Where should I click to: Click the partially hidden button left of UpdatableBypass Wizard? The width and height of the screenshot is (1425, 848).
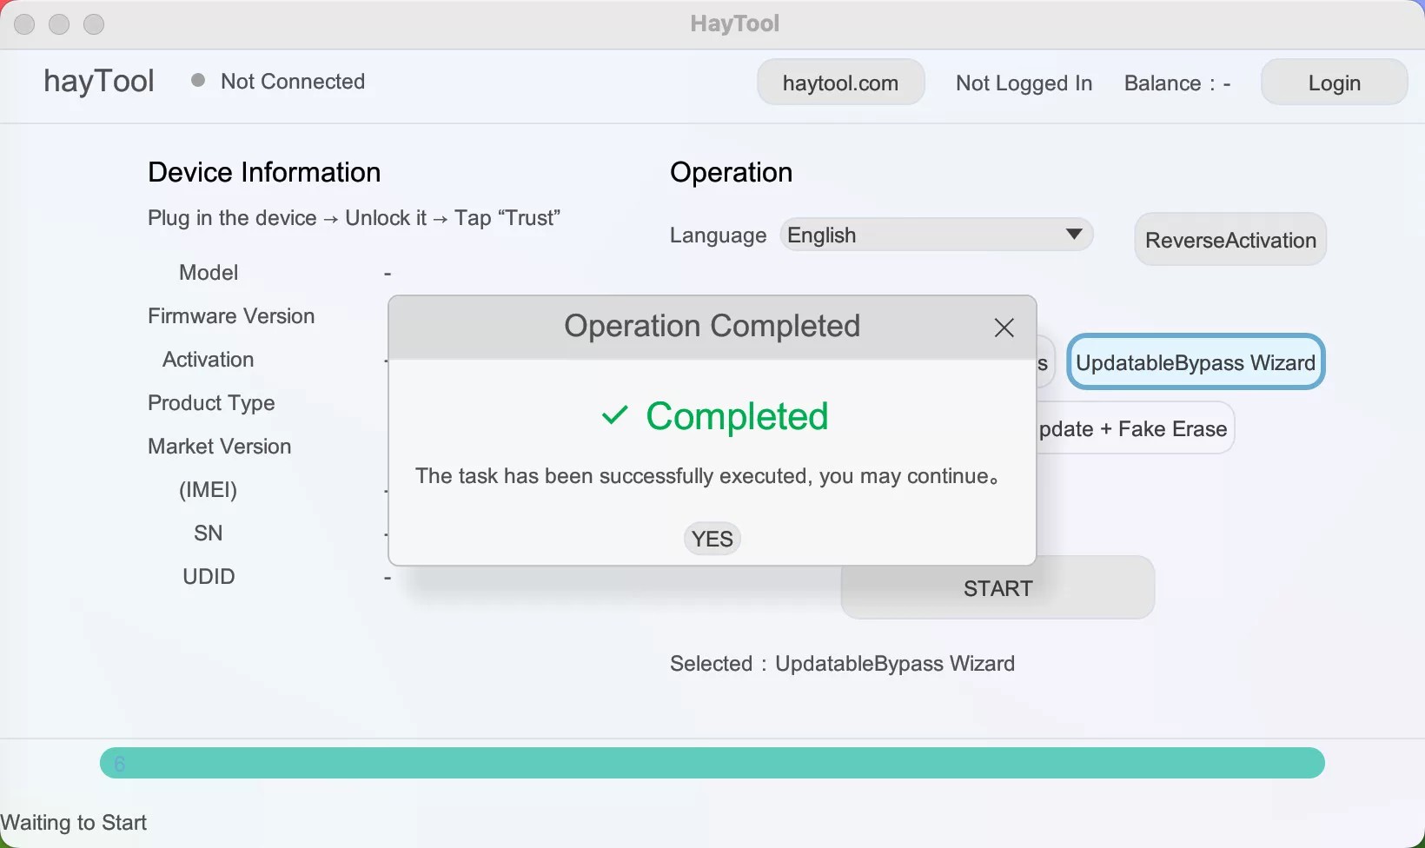coord(1045,362)
